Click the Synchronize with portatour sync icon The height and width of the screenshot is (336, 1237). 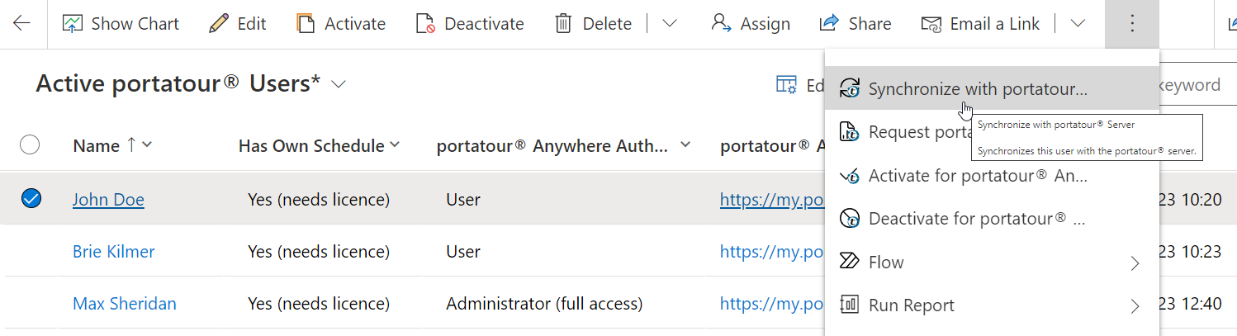pyautogui.click(x=850, y=88)
